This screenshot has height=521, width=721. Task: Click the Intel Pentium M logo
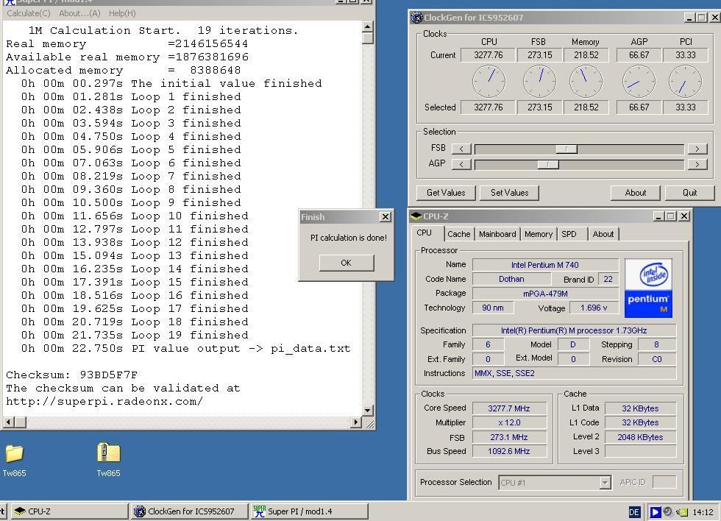pos(648,288)
